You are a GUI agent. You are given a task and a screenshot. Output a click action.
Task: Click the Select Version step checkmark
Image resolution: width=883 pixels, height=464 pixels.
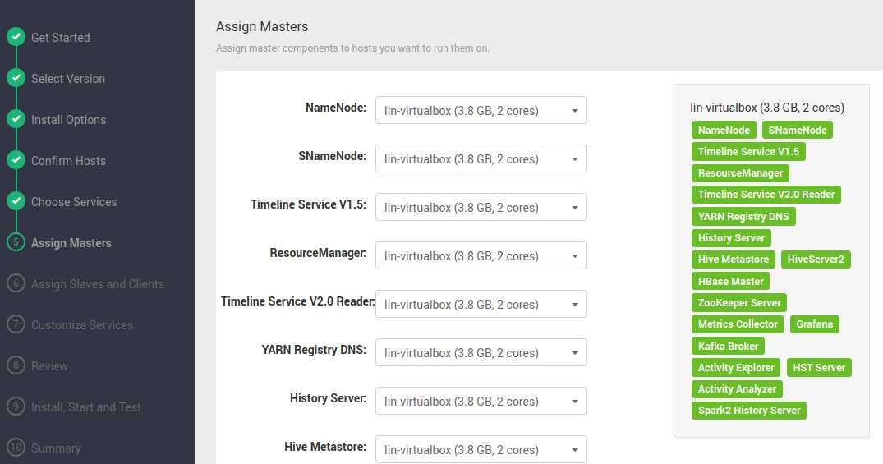point(16,78)
